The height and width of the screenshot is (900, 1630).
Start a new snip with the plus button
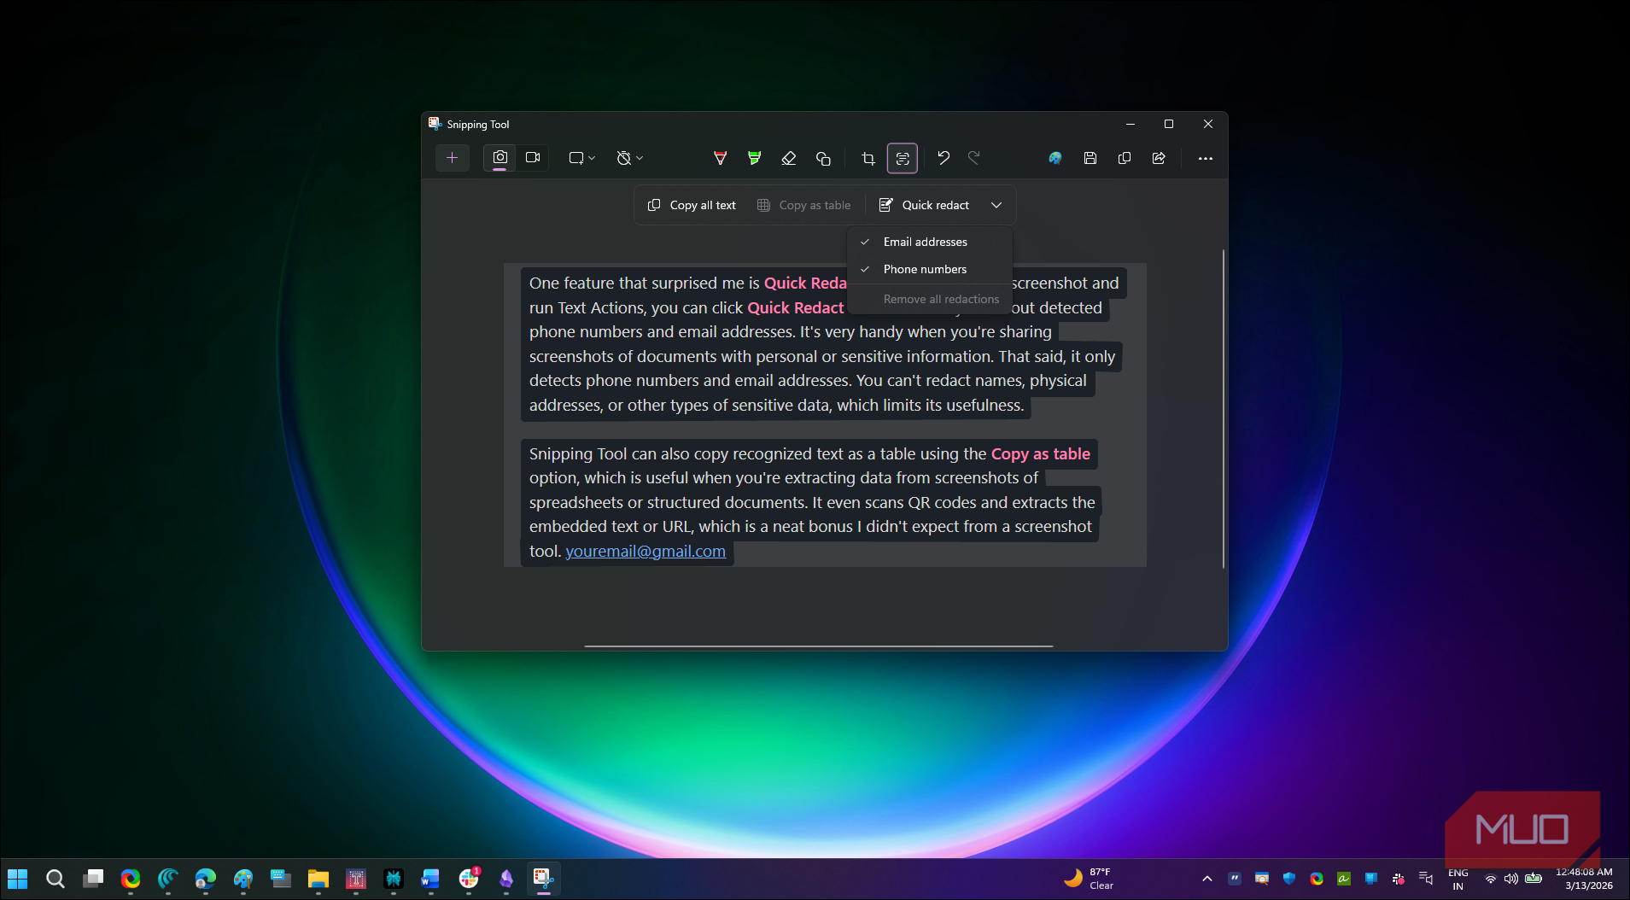click(x=452, y=158)
